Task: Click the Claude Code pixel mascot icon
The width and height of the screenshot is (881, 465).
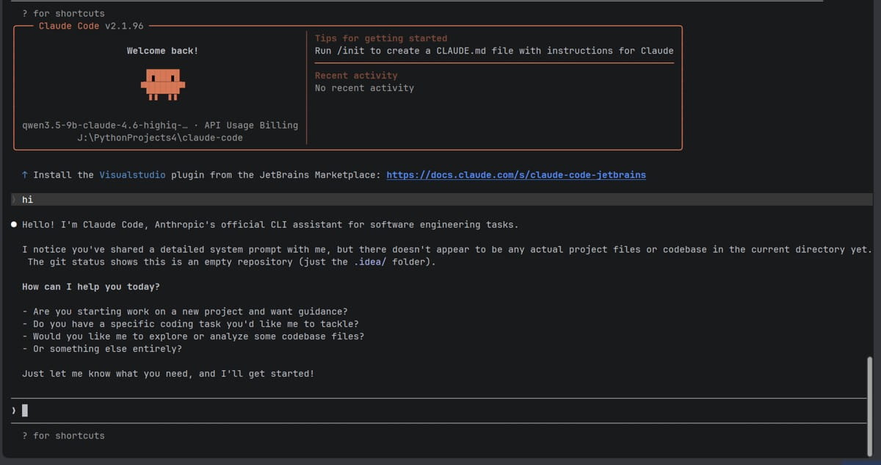Action: 162,85
